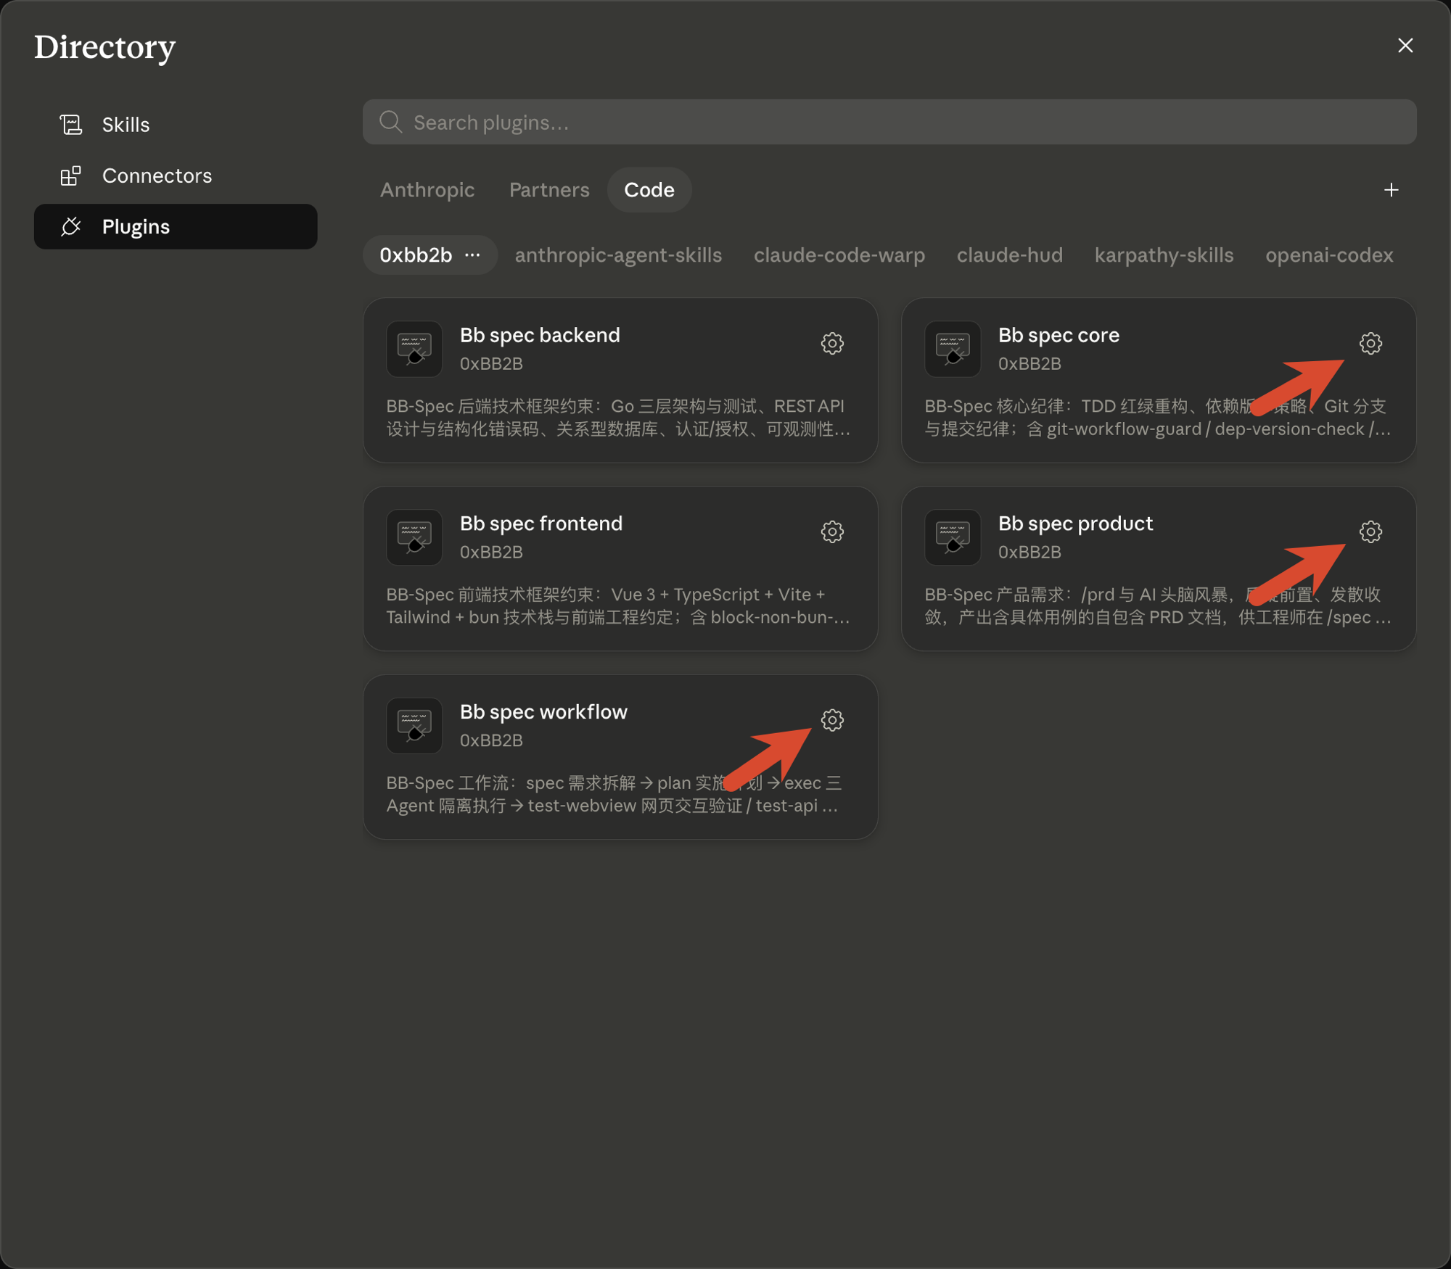The height and width of the screenshot is (1269, 1451).
Task: Click the Bb spec frontend description text
Action: point(618,606)
